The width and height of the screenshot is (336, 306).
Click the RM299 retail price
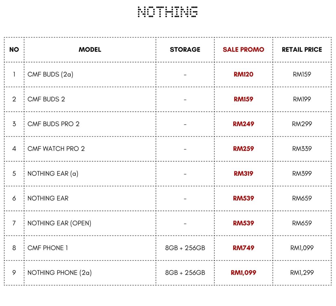pos(302,124)
